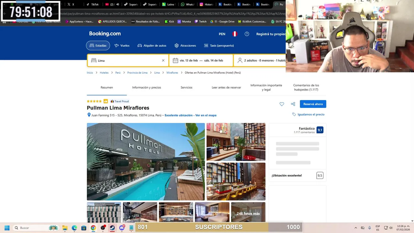Open the date picker for 13–14 feb

[x=201, y=61]
